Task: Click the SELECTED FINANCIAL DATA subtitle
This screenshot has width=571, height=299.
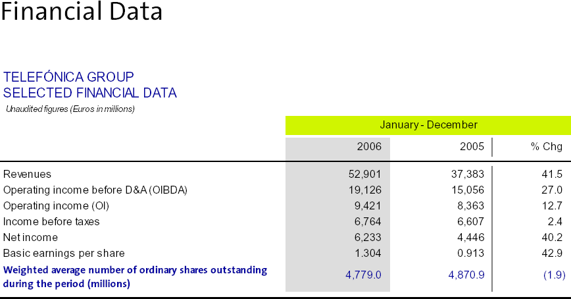Action: 90,93
